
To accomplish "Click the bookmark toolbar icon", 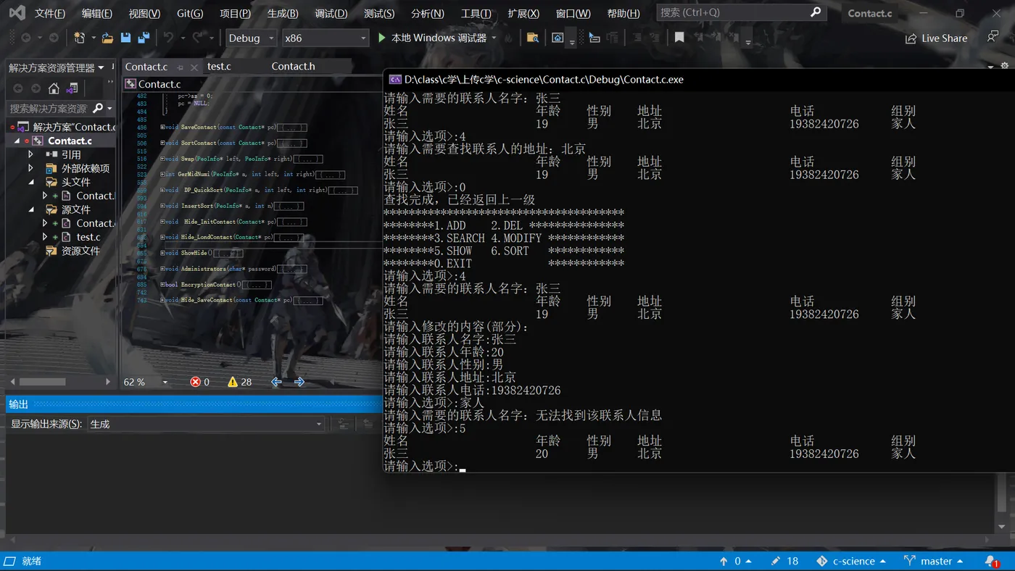I will tap(679, 38).
